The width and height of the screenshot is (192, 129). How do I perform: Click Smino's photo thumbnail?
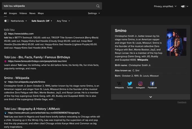(x=176, y=42)
